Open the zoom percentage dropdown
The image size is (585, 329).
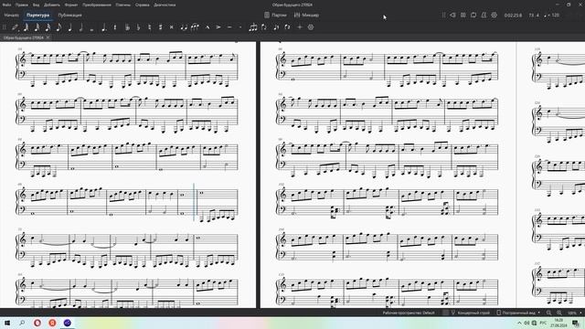pos(575,313)
